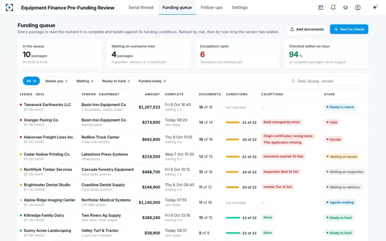Viewport: 386px width, 241px height.
Task: Filter by Needs you 3
Action: coord(56,81)
